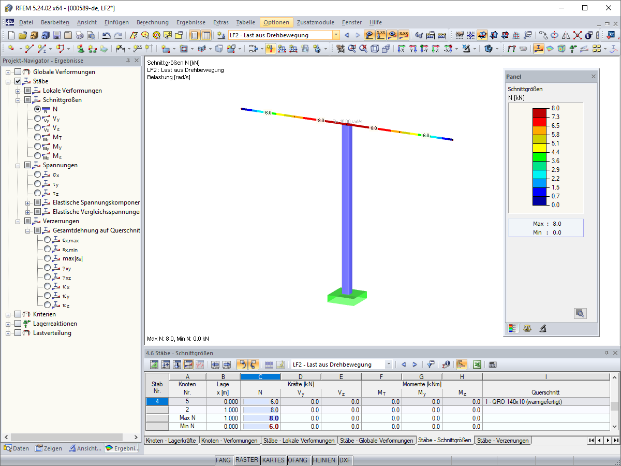Collapse the Verzerrungen tree node
Viewport: 621px width, 466px height.
coord(18,221)
